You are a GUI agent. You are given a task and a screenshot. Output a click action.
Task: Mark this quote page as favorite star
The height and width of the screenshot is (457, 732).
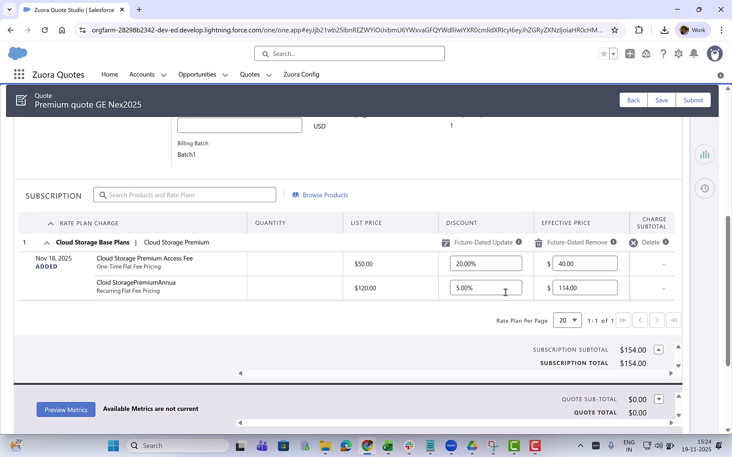[605, 54]
